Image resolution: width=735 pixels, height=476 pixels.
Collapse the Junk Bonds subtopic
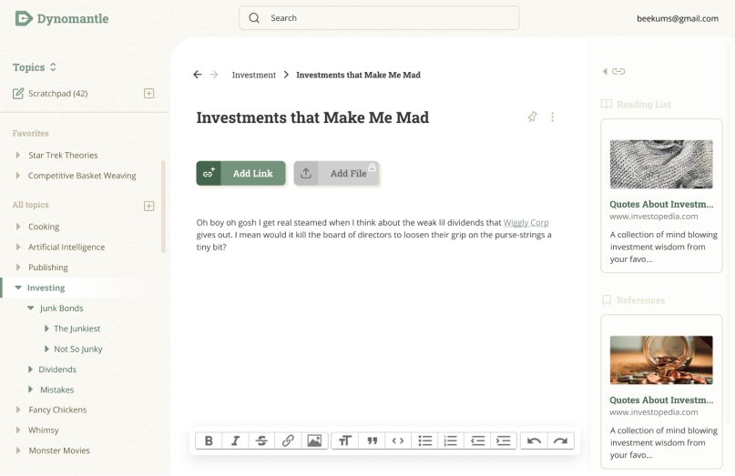[30, 308]
